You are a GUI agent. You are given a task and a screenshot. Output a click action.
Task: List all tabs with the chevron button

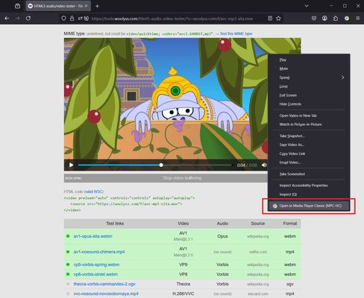[x=307, y=6]
